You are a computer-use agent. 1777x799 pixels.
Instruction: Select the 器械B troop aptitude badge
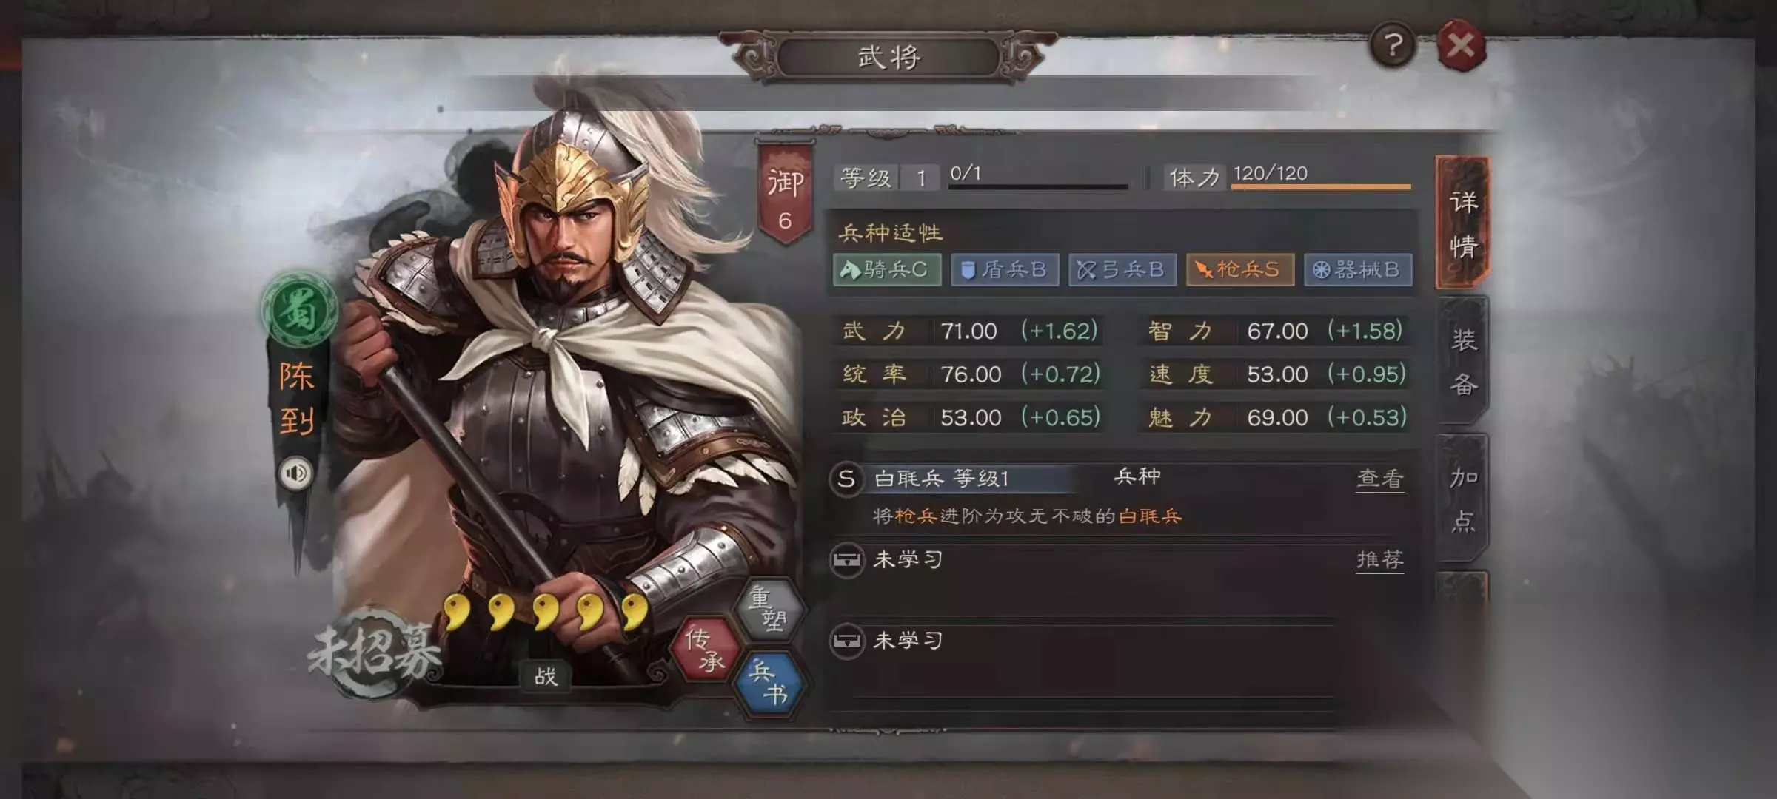(1358, 270)
